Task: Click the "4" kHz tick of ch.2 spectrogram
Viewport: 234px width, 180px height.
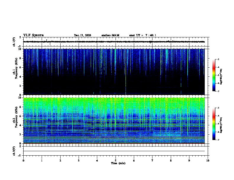Action: (x=20, y=125)
